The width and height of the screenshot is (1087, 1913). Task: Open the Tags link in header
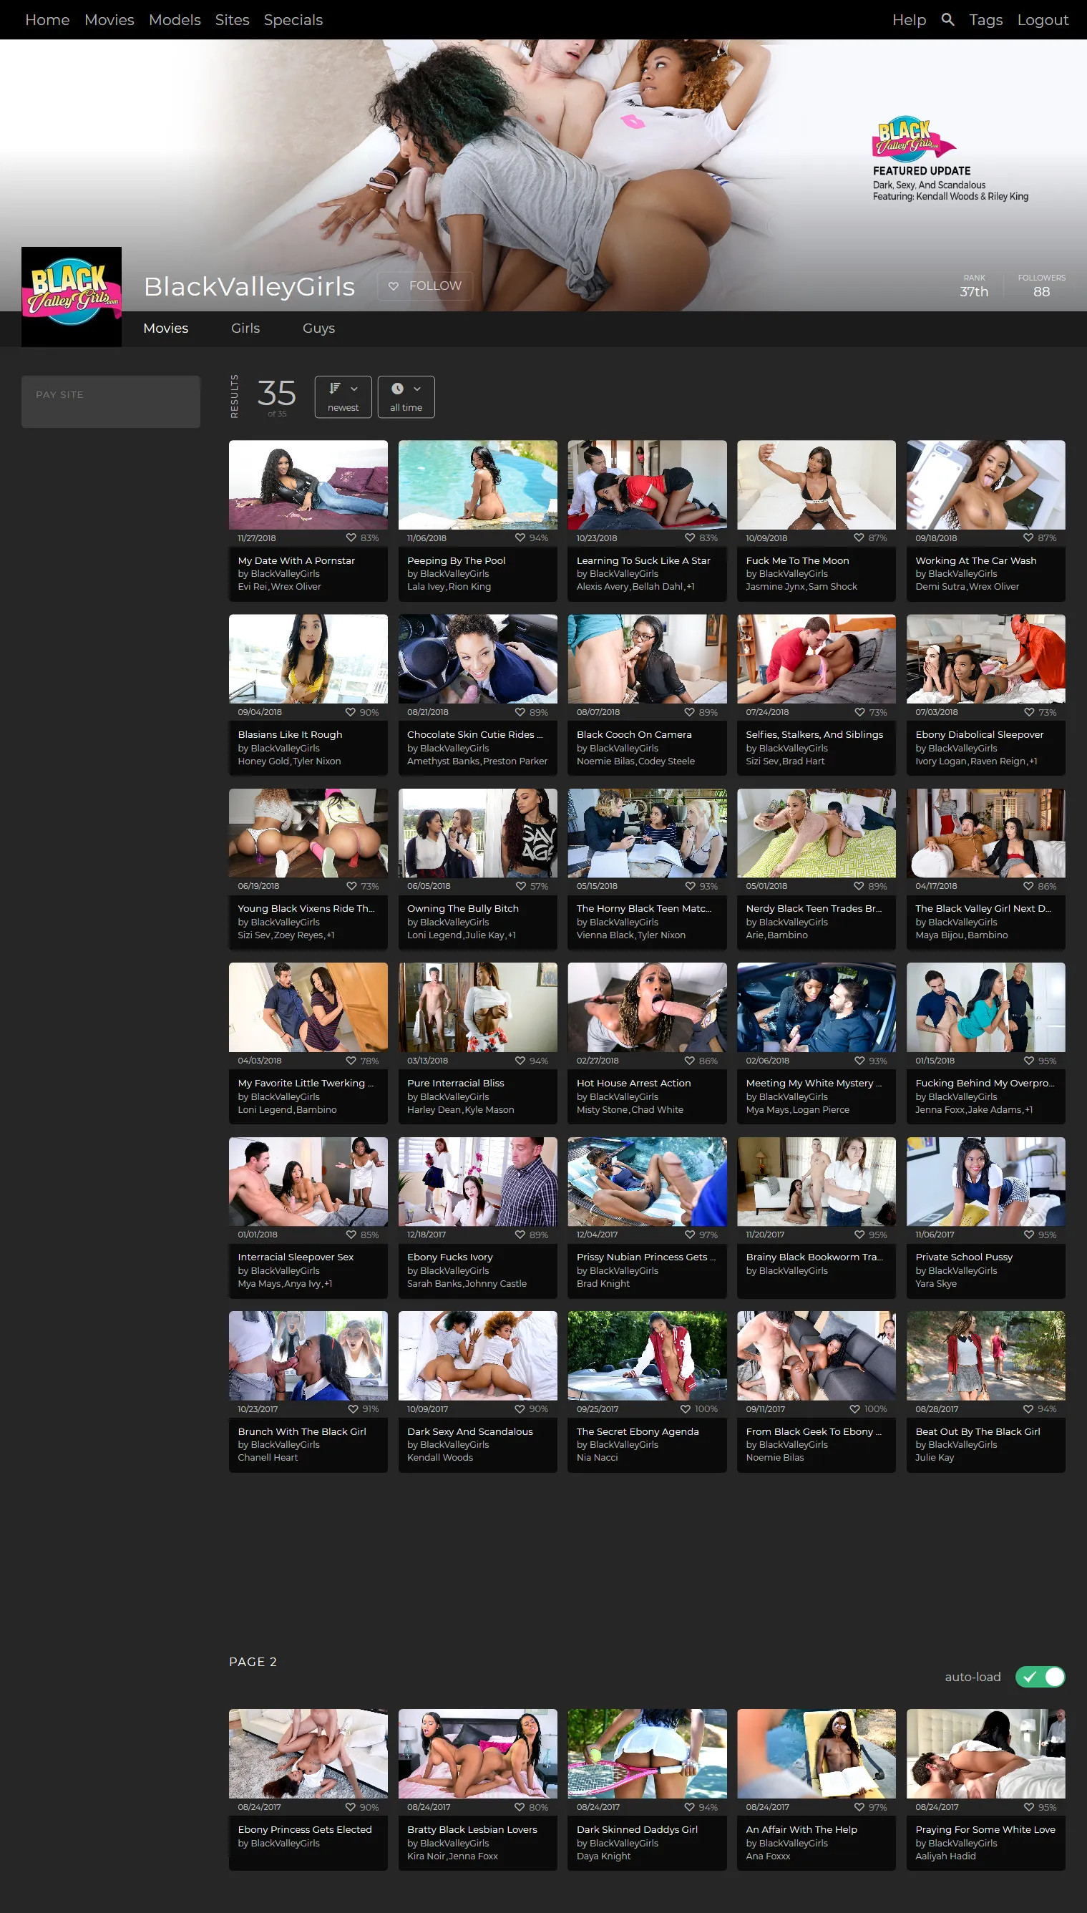[985, 20]
